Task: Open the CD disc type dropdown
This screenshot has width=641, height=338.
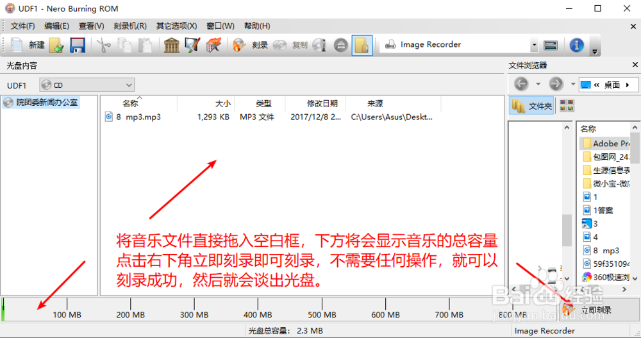Action: (x=87, y=85)
